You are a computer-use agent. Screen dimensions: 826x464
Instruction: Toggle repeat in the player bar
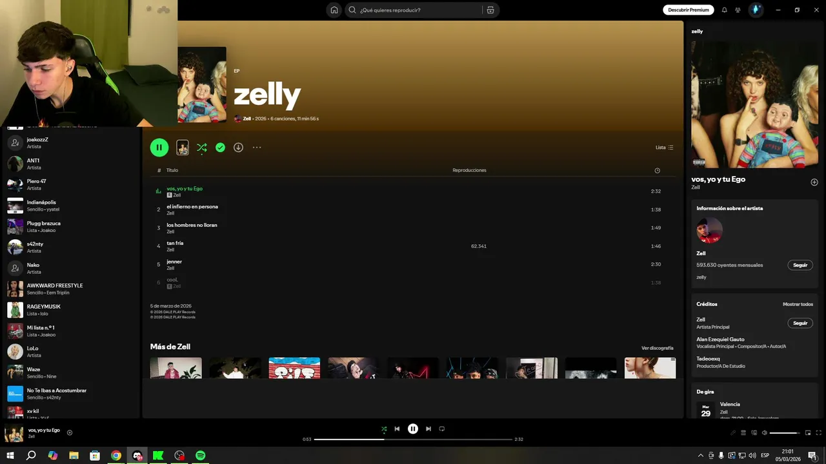tap(442, 429)
